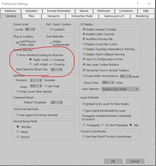Click Rollout Threshold spinner arrows
The height and width of the screenshot is (166, 156).
61,102
